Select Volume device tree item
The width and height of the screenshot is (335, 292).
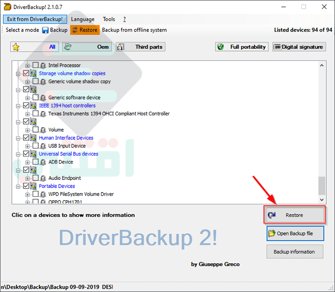(56, 130)
